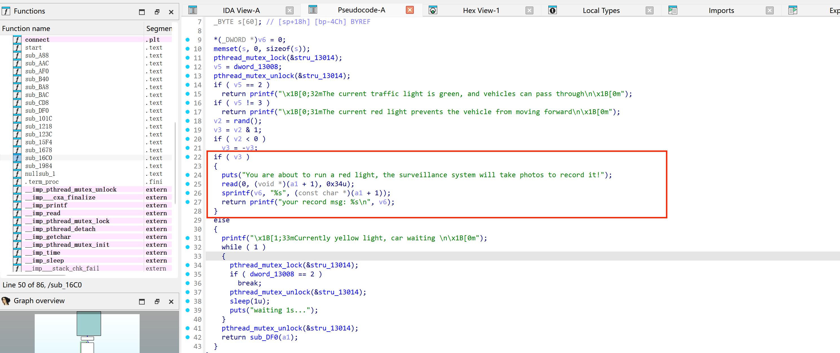Screen dimensions: 840x353
Task: Close the Imports tab
Action: [769, 10]
